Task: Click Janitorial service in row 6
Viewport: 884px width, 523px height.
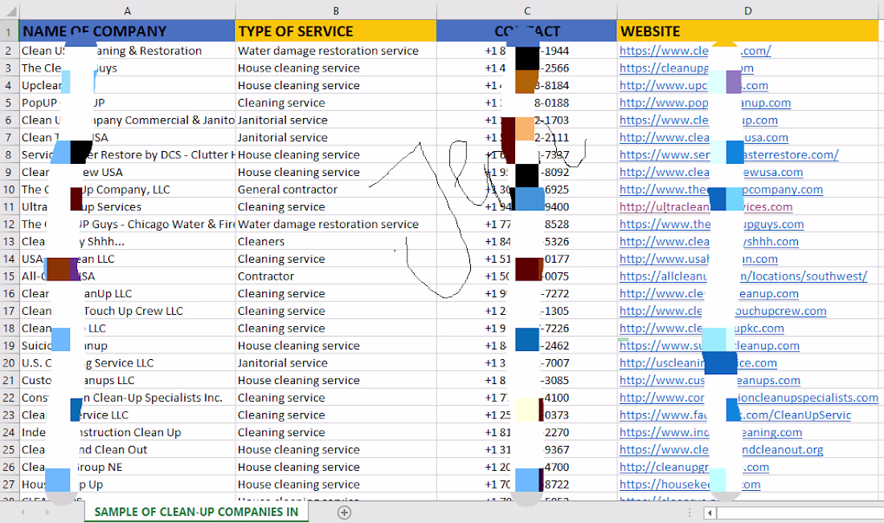Action: point(336,120)
